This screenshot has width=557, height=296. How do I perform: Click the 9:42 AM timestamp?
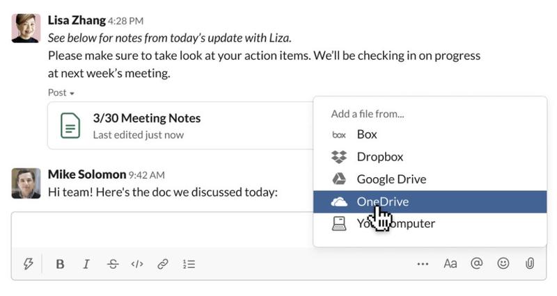147,175
